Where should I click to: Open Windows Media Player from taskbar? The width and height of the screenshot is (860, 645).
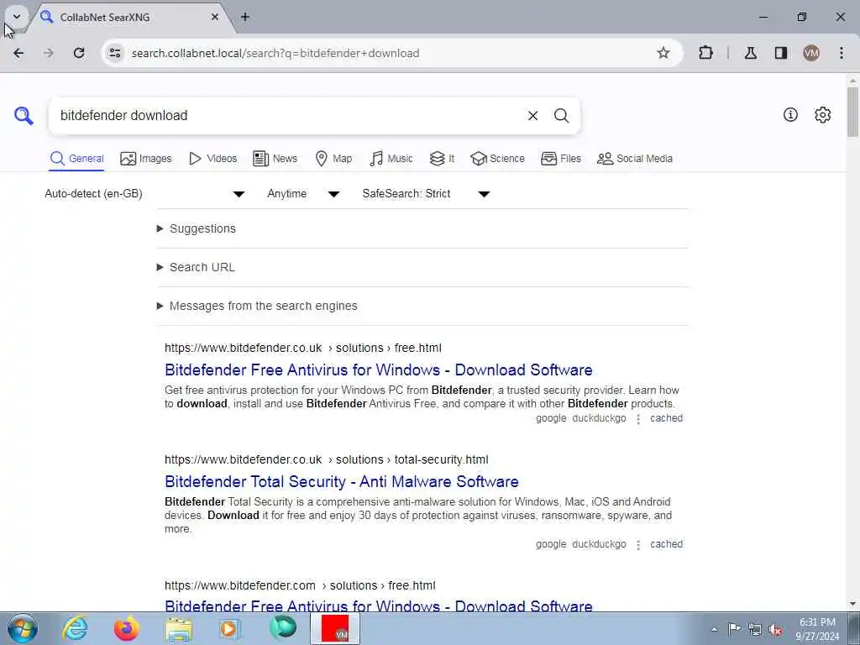pos(229,628)
